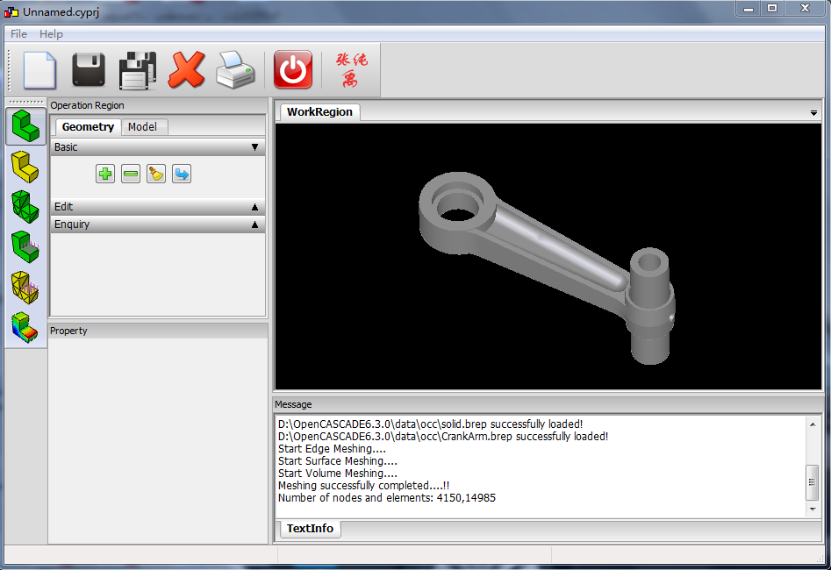Viewport: 831px width, 570px height.
Task: Select the green solid geometry module icon
Action: 25,126
